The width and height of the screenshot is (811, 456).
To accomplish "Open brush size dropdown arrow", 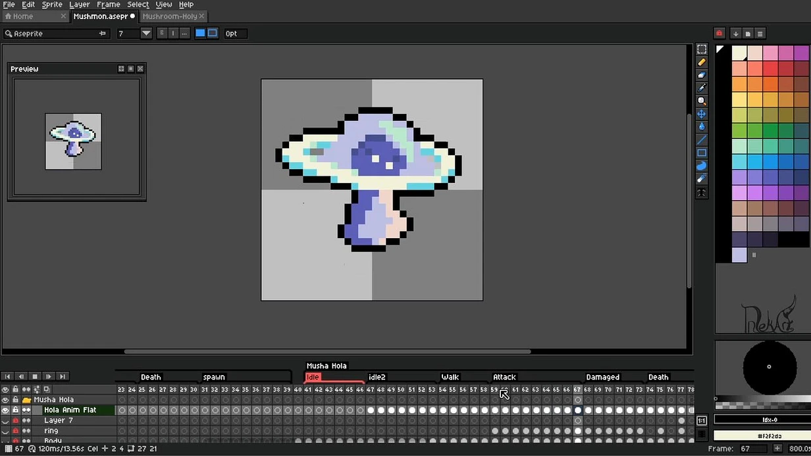I will point(146,34).
